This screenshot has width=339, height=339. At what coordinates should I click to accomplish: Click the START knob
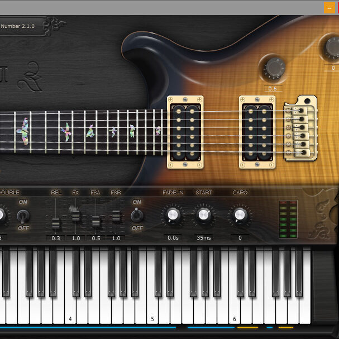[204, 214]
